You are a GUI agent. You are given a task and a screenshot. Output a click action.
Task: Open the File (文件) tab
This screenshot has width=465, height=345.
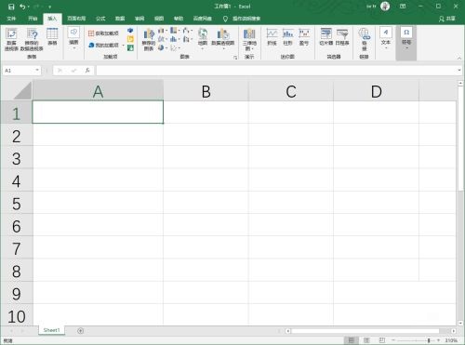[11, 19]
